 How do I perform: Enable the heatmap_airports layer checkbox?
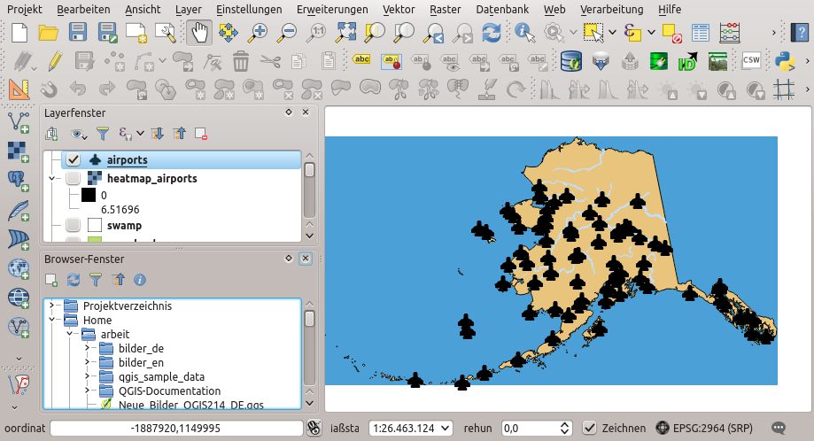coord(74,178)
